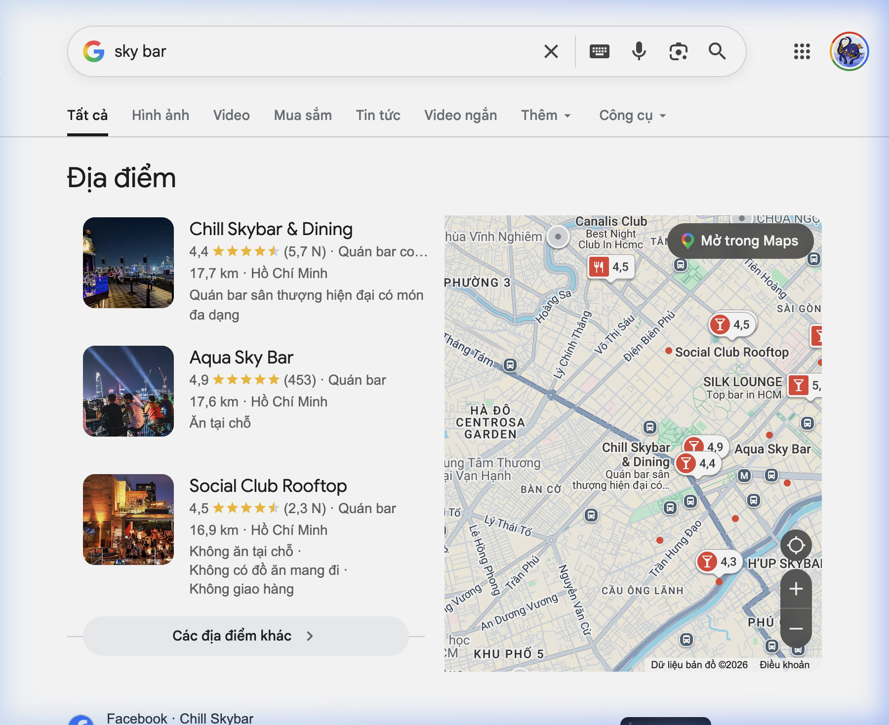Expand the Thêm dropdown menu
This screenshot has height=725, width=889.
point(546,116)
